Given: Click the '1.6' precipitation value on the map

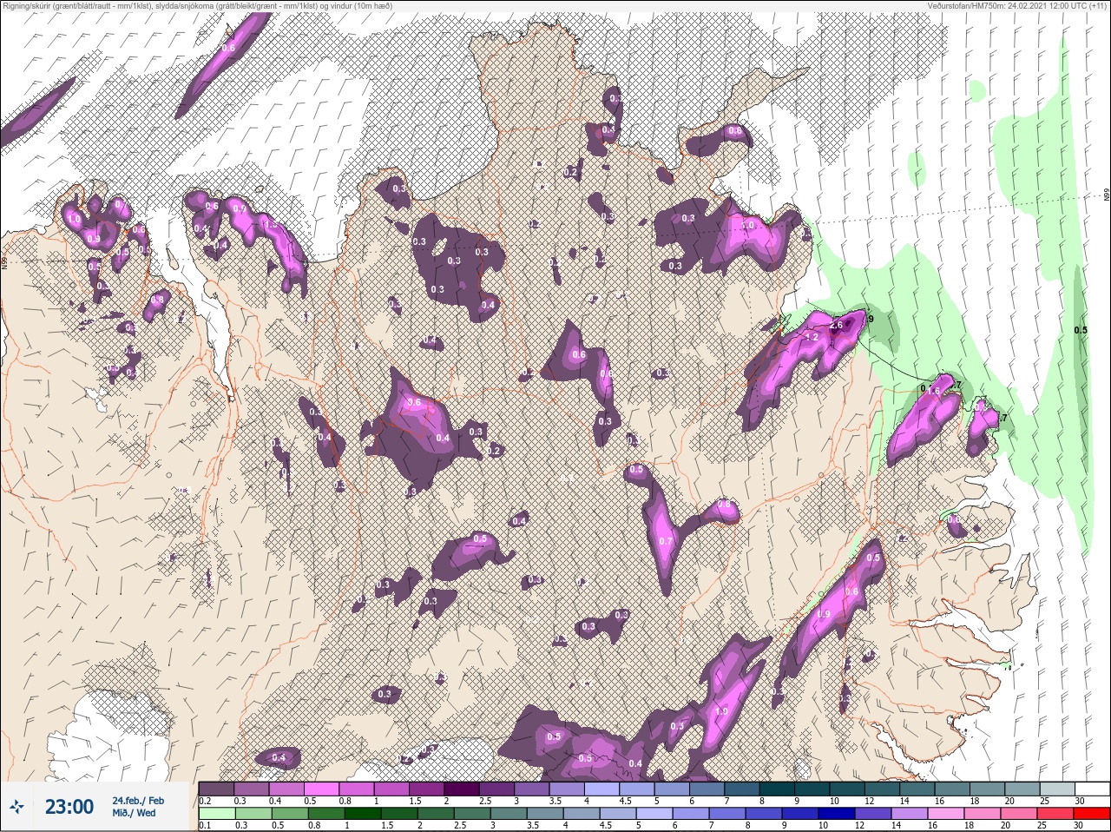Looking at the screenshot, I should (934, 392).
